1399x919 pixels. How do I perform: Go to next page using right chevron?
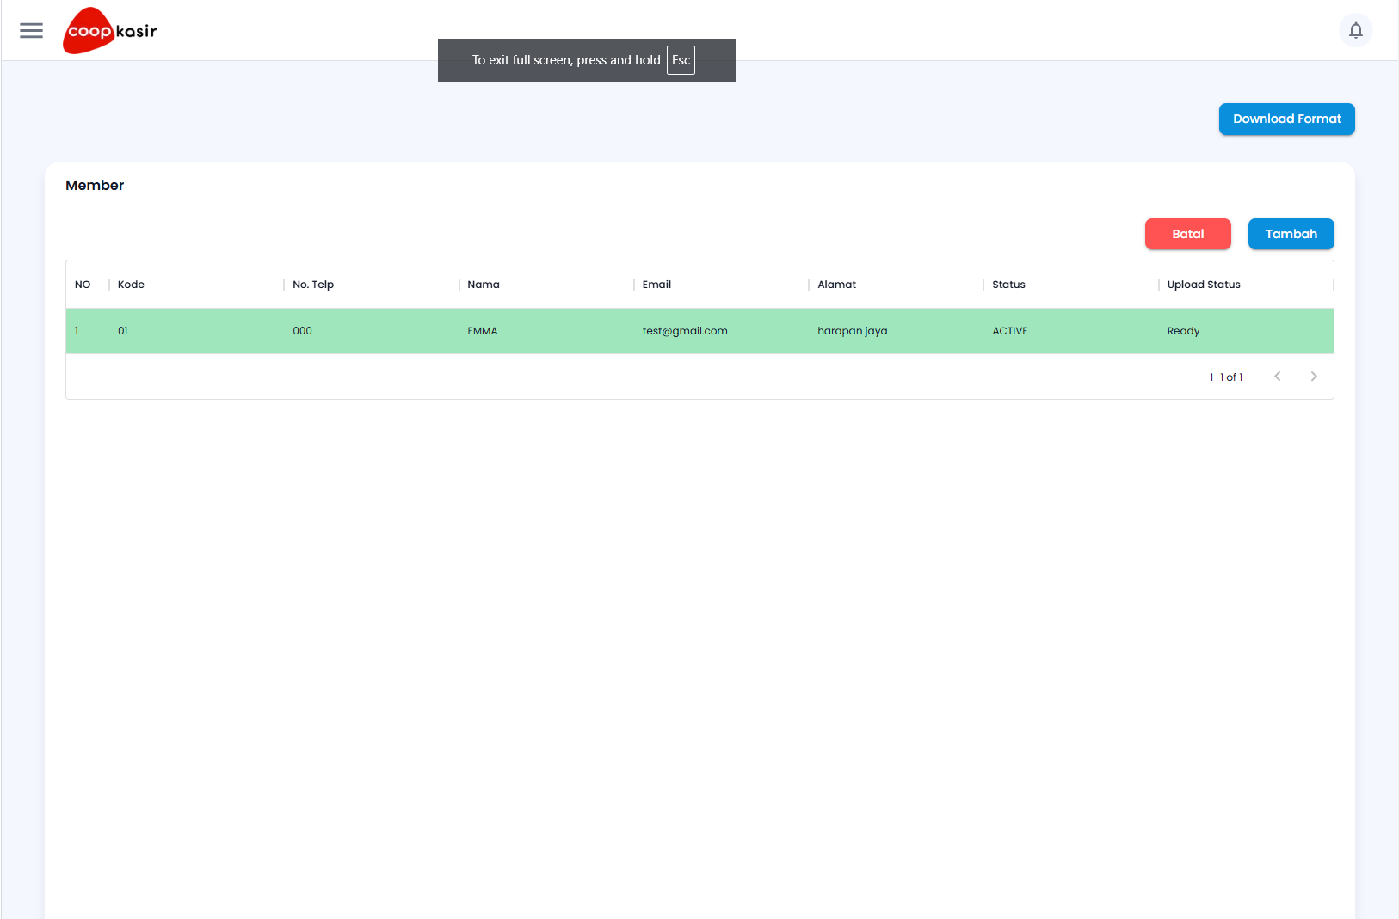[1313, 376]
